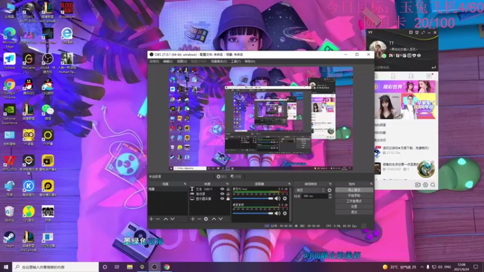Open the ToDesk desktop shortcut
The image size is (484, 272).
pos(10,61)
